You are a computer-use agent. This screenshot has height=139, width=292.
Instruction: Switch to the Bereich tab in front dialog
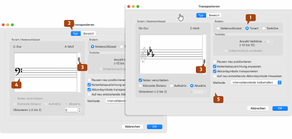[214, 15]
